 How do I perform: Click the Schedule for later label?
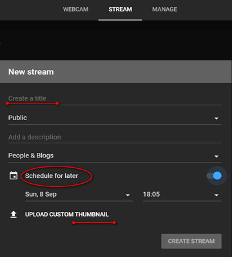coord(52,176)
